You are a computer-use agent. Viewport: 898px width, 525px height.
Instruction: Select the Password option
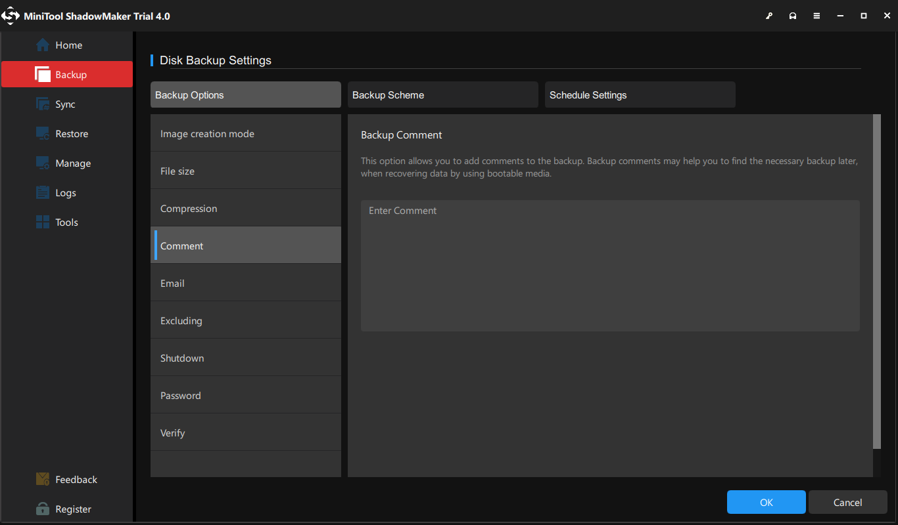coord(246,395)
